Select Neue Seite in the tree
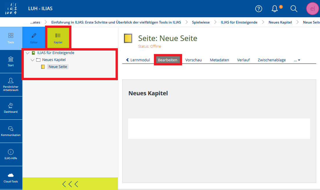320x190 pixels. click(x=58, y=67)
